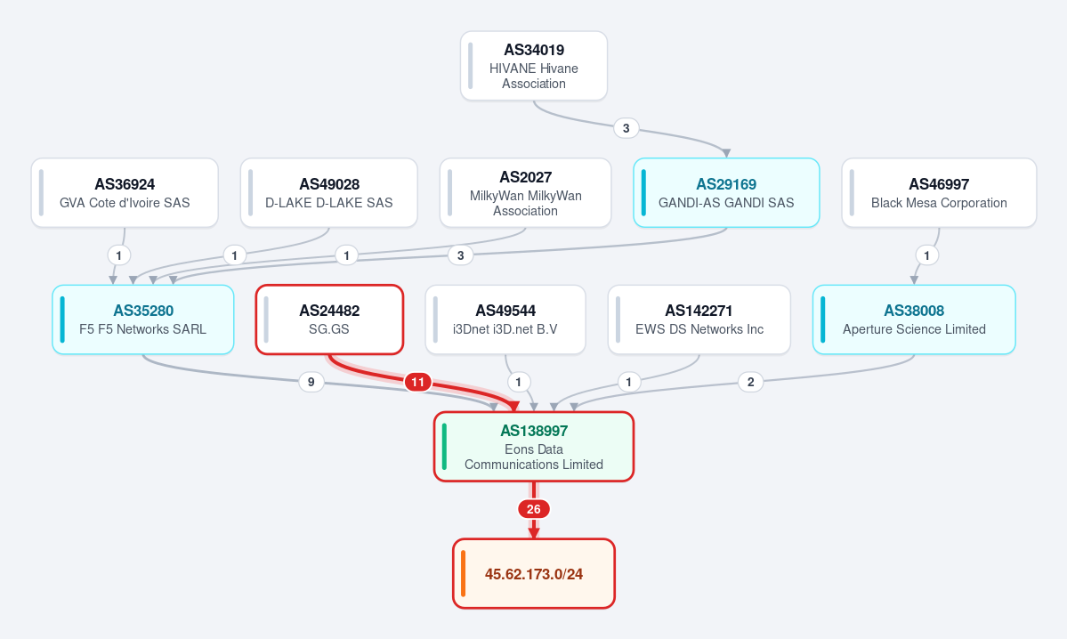Select the AS2027 MilkyWan Association node
Screen dimensions: 1067x639
point(525,193)
